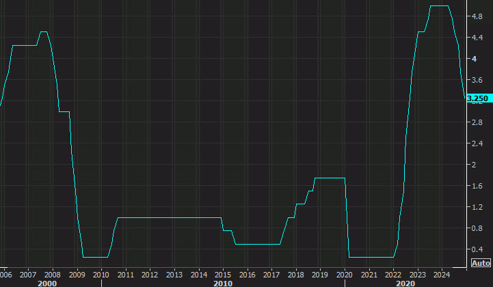
Task: Click the 2018 year label on time axis
Action: (296, 274)
